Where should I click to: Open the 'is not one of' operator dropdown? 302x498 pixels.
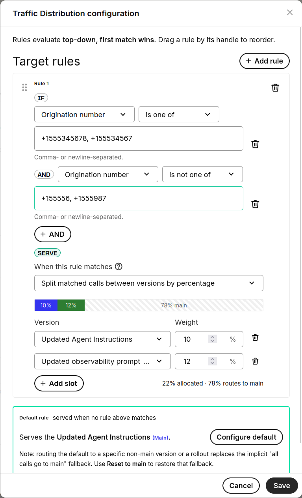(x=202, y=174)
